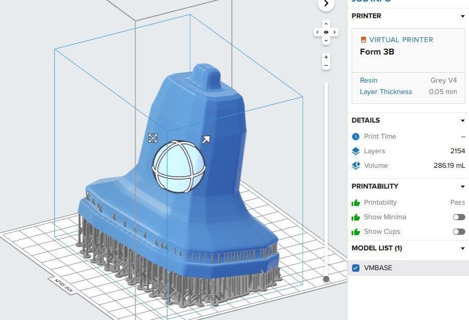The height and width of the screenshot is (320, 469).
Task: Click the 0.05 mm thickness value
Action: click(443, 92)
